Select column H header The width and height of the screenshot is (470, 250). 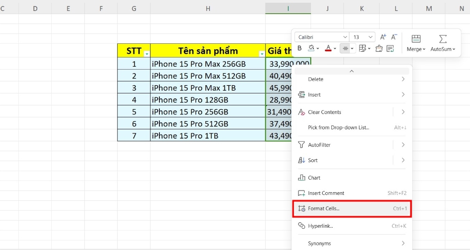(208, 8)
